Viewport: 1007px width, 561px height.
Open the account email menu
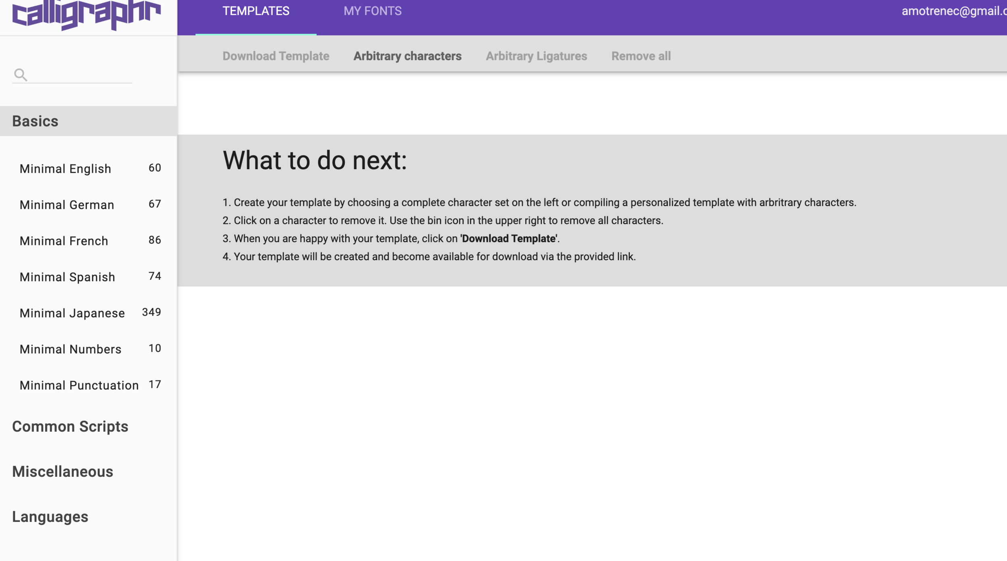click(954, 11)
